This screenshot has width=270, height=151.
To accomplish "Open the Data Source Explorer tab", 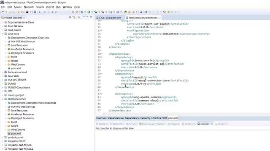I will coord(152,124).
